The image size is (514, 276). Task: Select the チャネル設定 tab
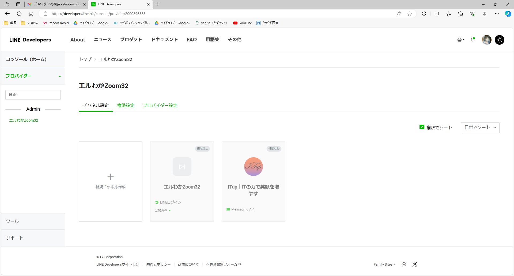[x=96, y=105]
